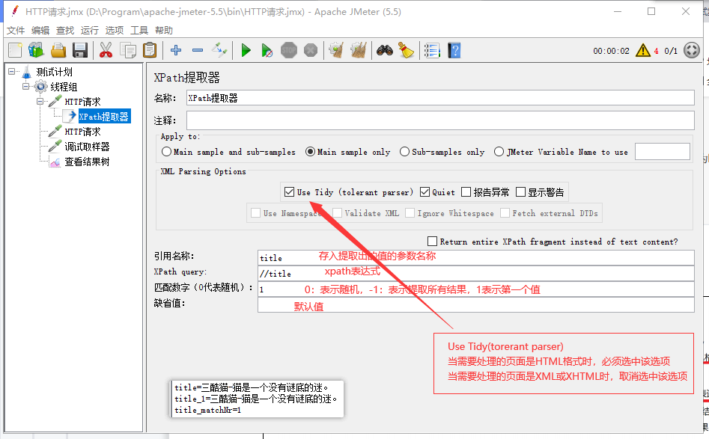Open the 文件 menu

16,31
